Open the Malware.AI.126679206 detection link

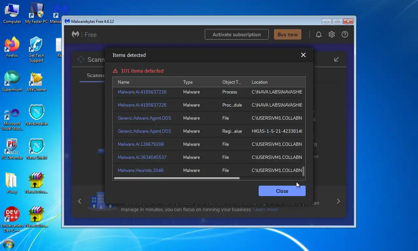click(141, 144)
